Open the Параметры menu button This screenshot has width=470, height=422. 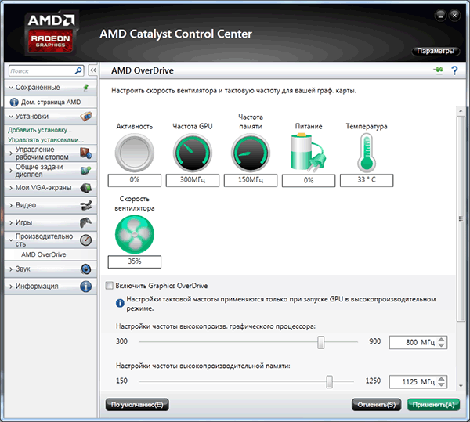click(436, 51)
